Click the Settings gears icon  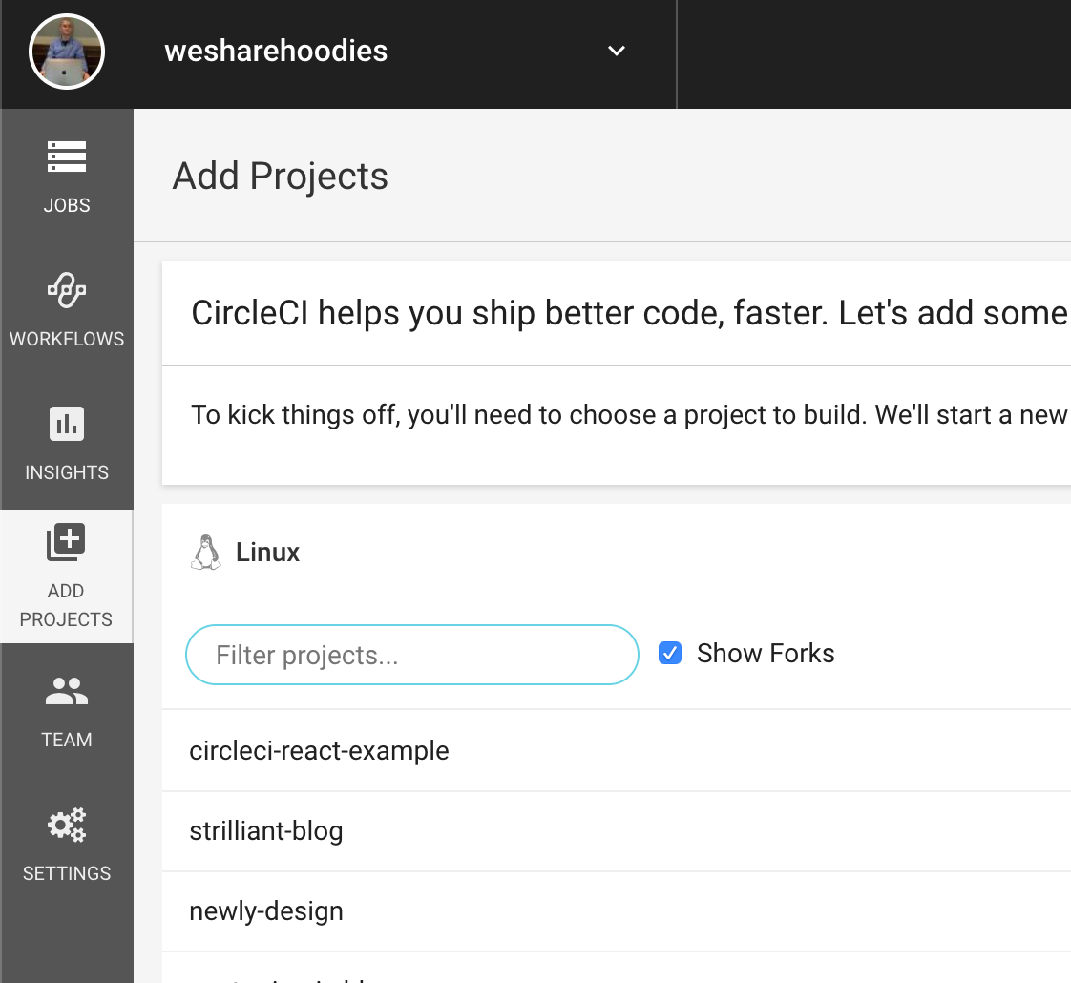(66, 825)
